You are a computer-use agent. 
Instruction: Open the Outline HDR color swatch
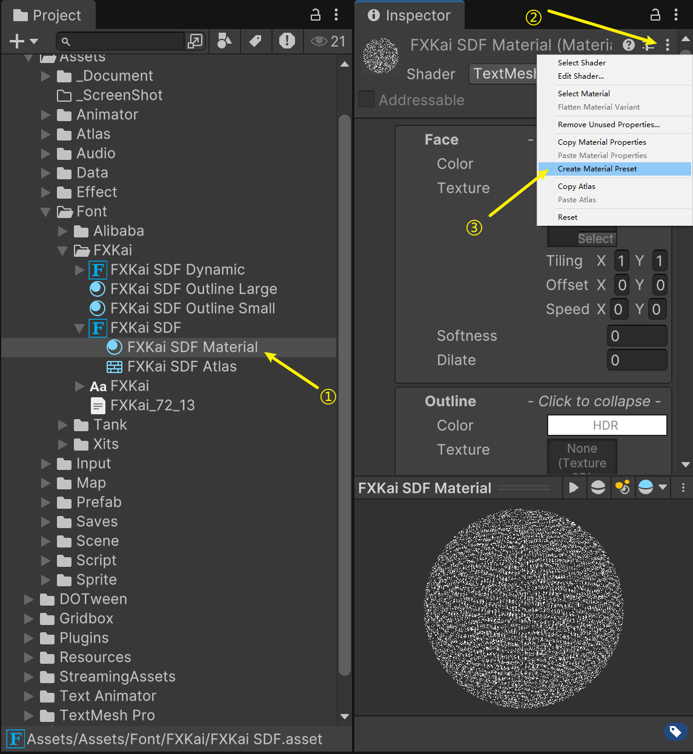pos(606,425)
